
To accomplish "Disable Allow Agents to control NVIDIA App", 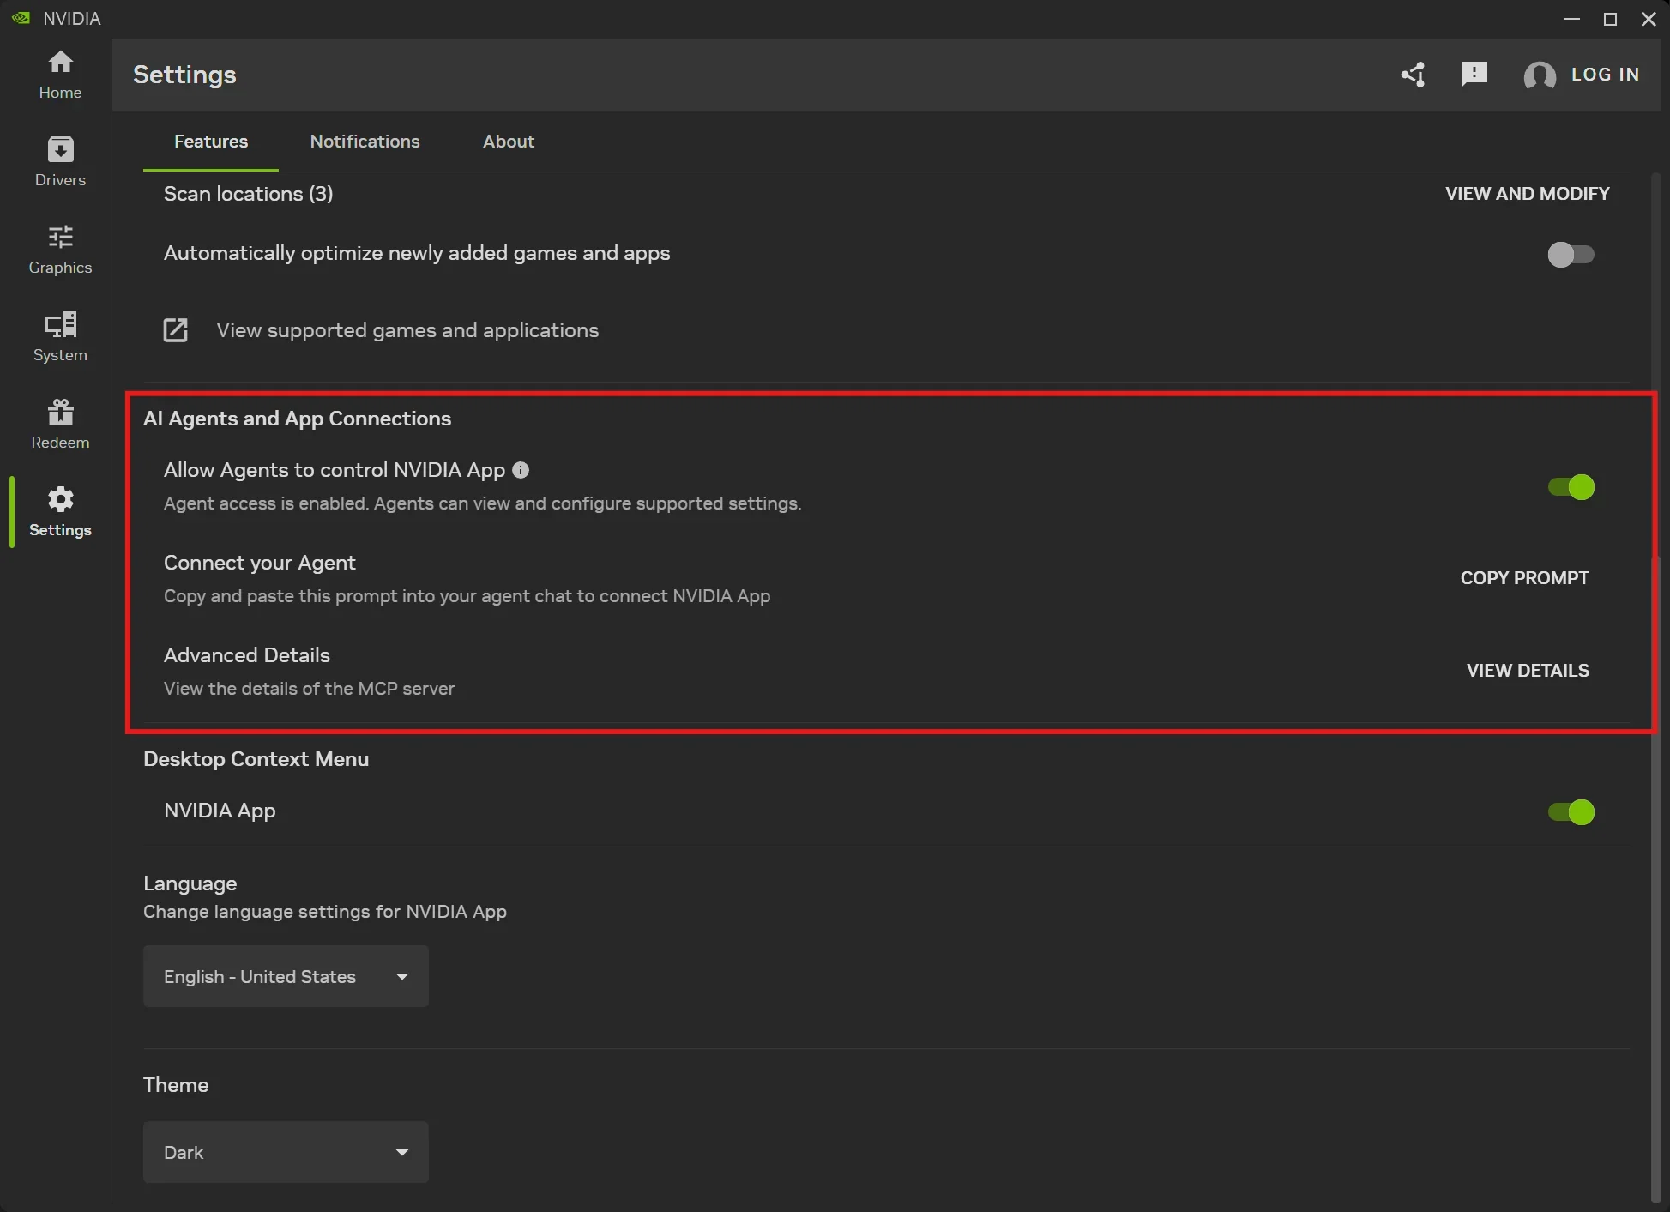I will 1571,487.
